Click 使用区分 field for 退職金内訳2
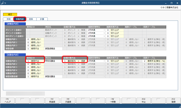This screenshot has height=108, width=181. [x=35, y=42]
